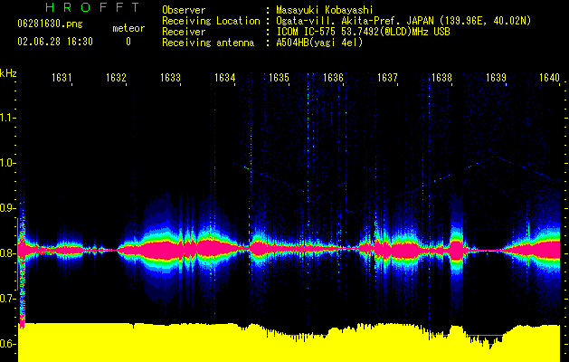Click the HROFFT title text
Image resolution: width=569 pixels, height=362 pixels.
[93, 7]
